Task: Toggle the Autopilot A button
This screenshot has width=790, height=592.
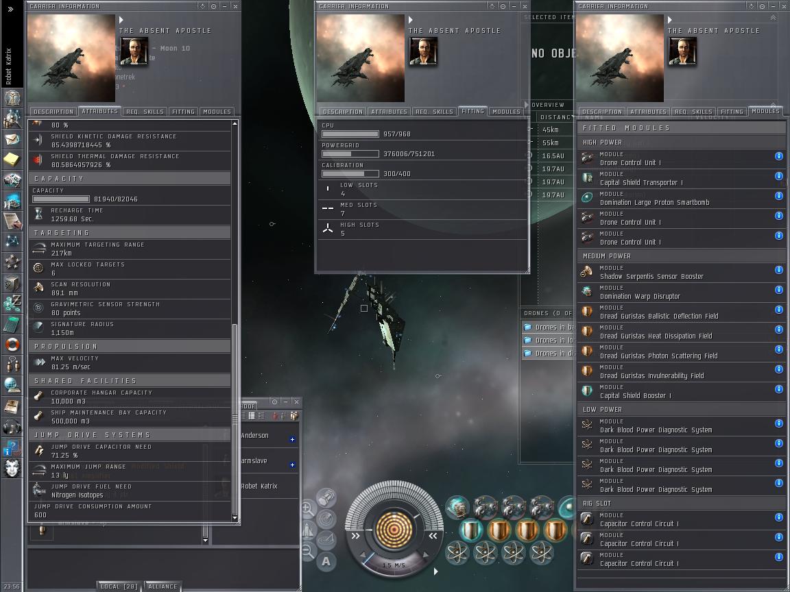Action: tap(326, 560)
